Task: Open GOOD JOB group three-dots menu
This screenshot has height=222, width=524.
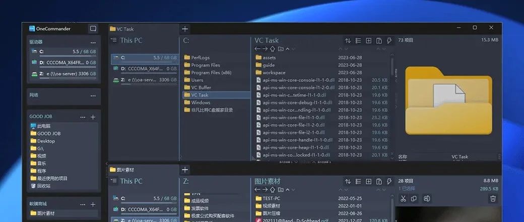Action: 83,118
